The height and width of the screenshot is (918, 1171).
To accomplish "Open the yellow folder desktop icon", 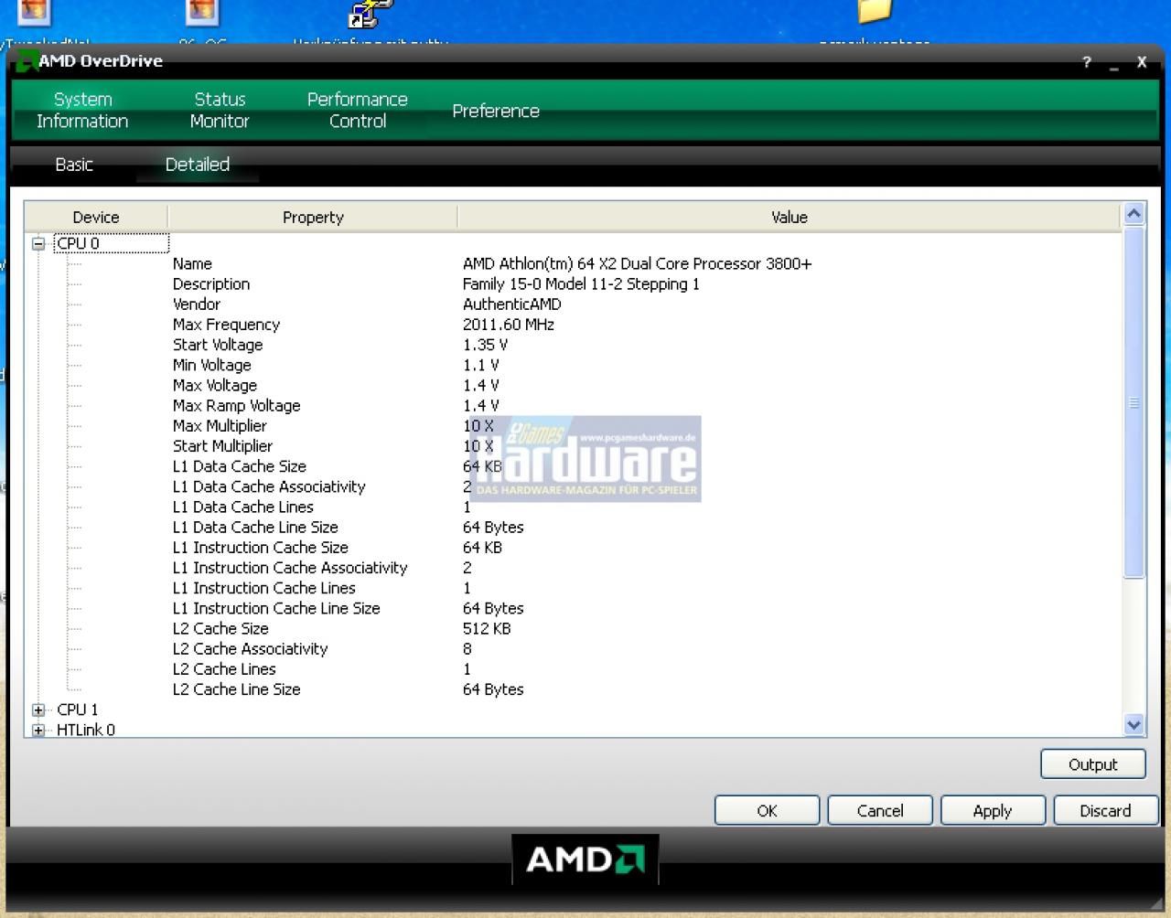I will [875, 12].
